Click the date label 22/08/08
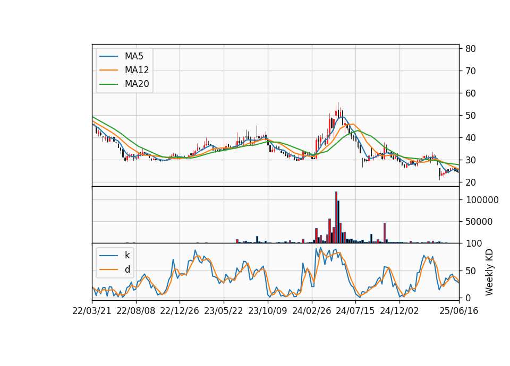The image size is (510, 366). 136,311
